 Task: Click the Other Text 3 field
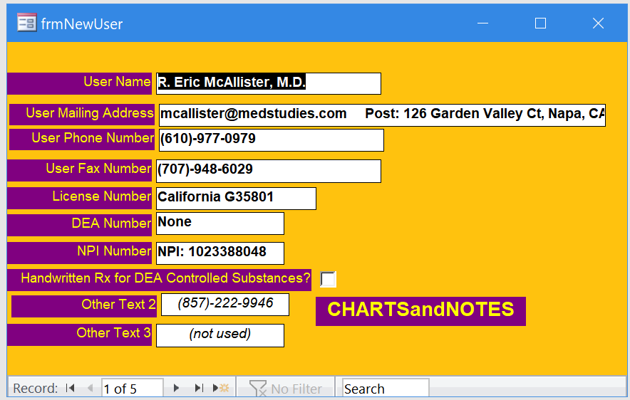coord(220,335)
